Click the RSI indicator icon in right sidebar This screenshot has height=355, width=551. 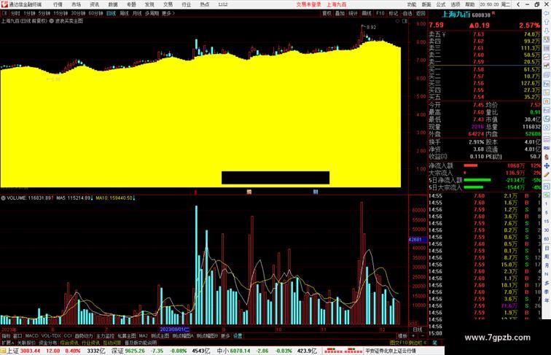547,148
